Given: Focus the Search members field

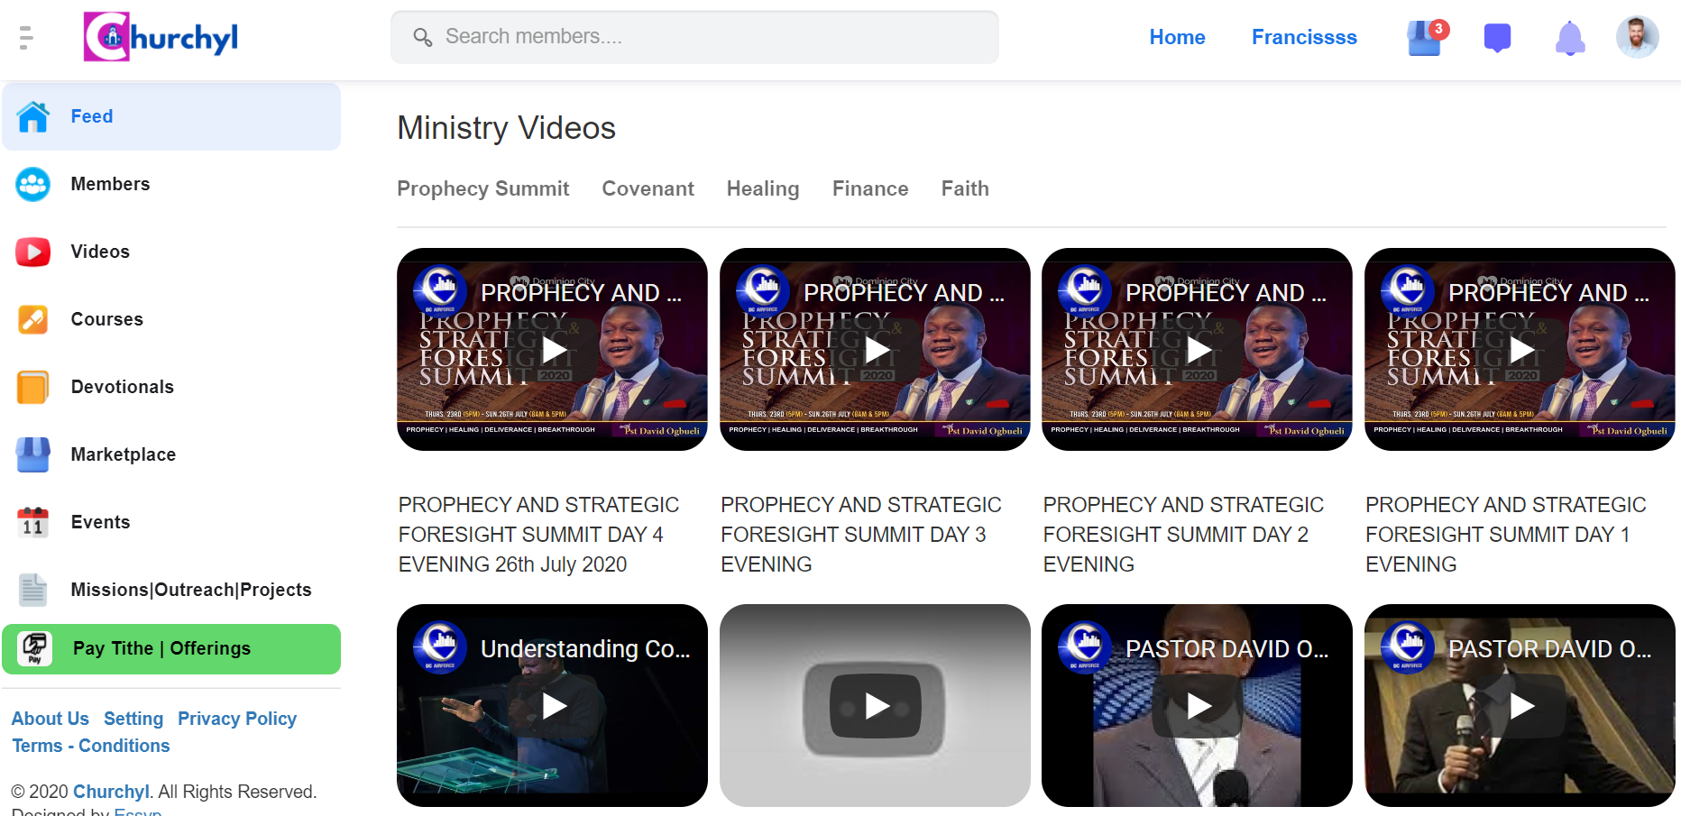Looking at the screenshot, I should coord(694,37).
